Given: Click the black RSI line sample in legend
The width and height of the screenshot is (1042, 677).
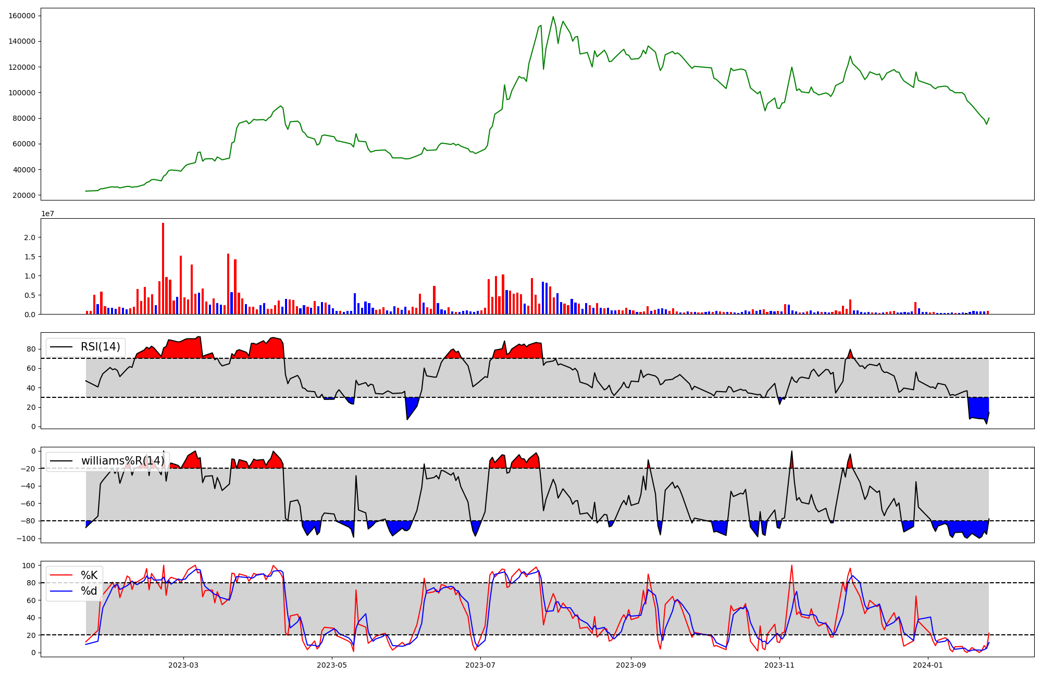Looking at the screenshot, I should coord(61,347).
